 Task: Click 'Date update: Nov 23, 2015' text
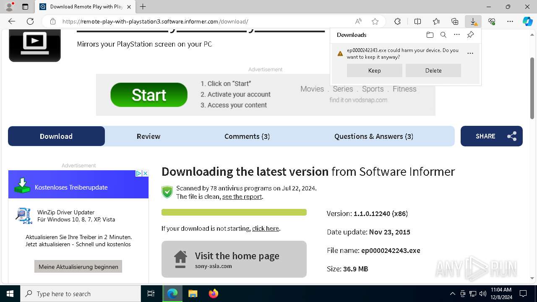368,232
